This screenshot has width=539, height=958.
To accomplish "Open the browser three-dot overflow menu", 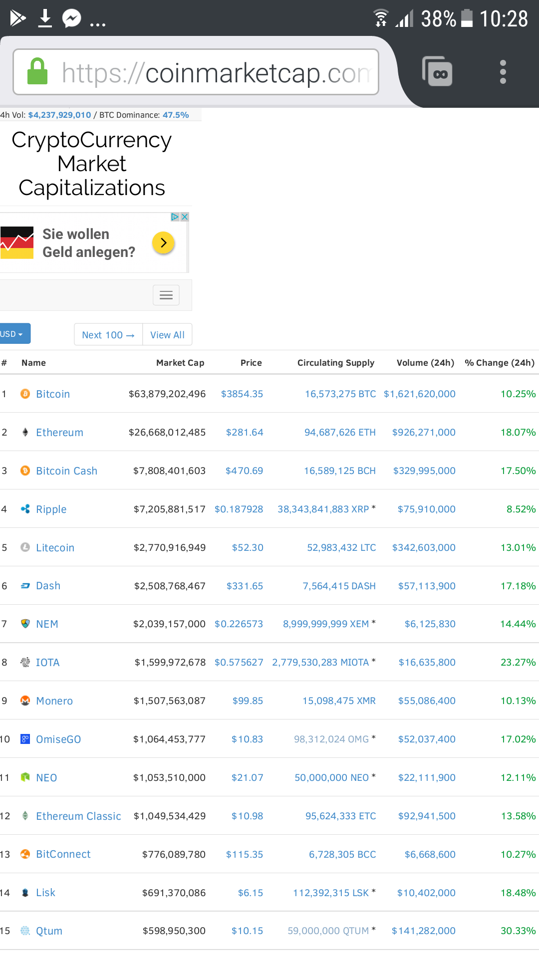I will coord(503,72).
